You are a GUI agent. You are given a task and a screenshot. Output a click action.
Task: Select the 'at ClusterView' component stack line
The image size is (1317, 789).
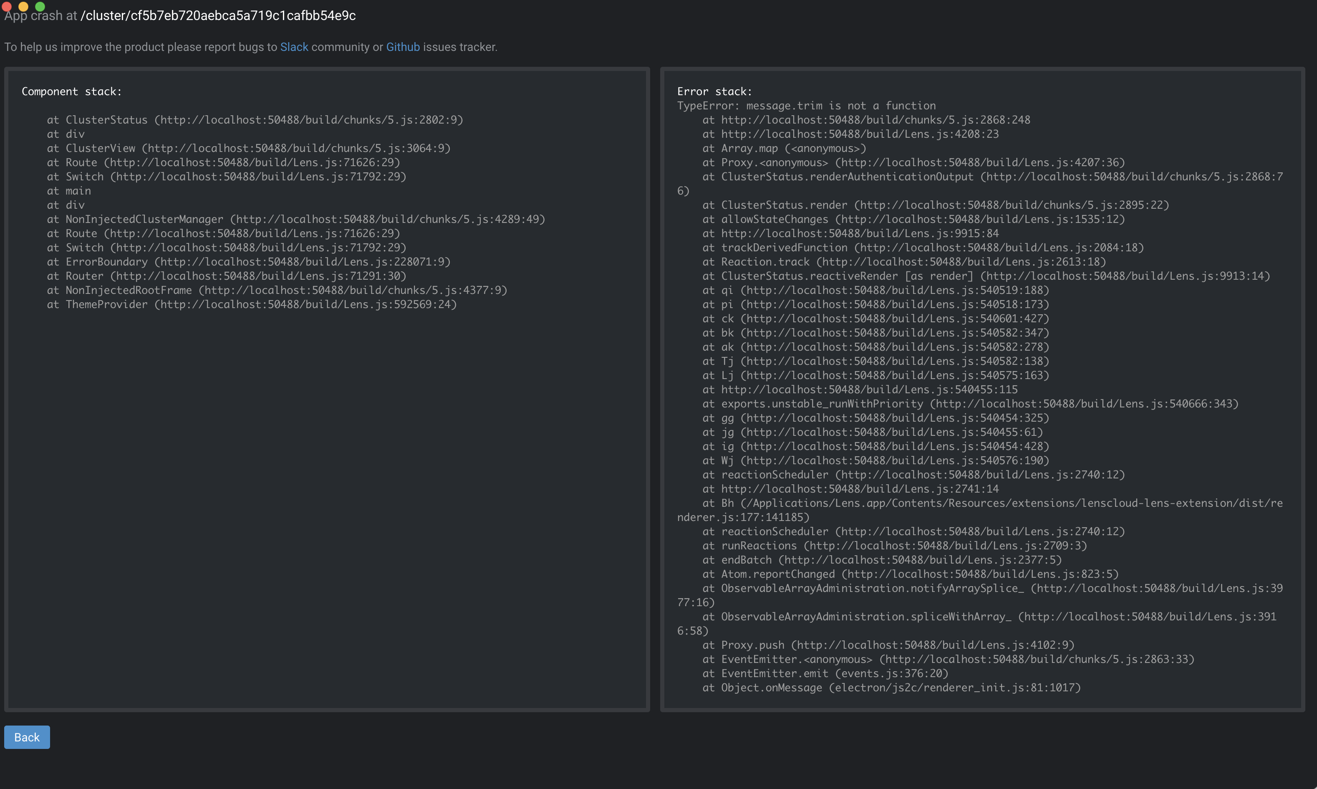pyautogui.click(x=249, y=148)
